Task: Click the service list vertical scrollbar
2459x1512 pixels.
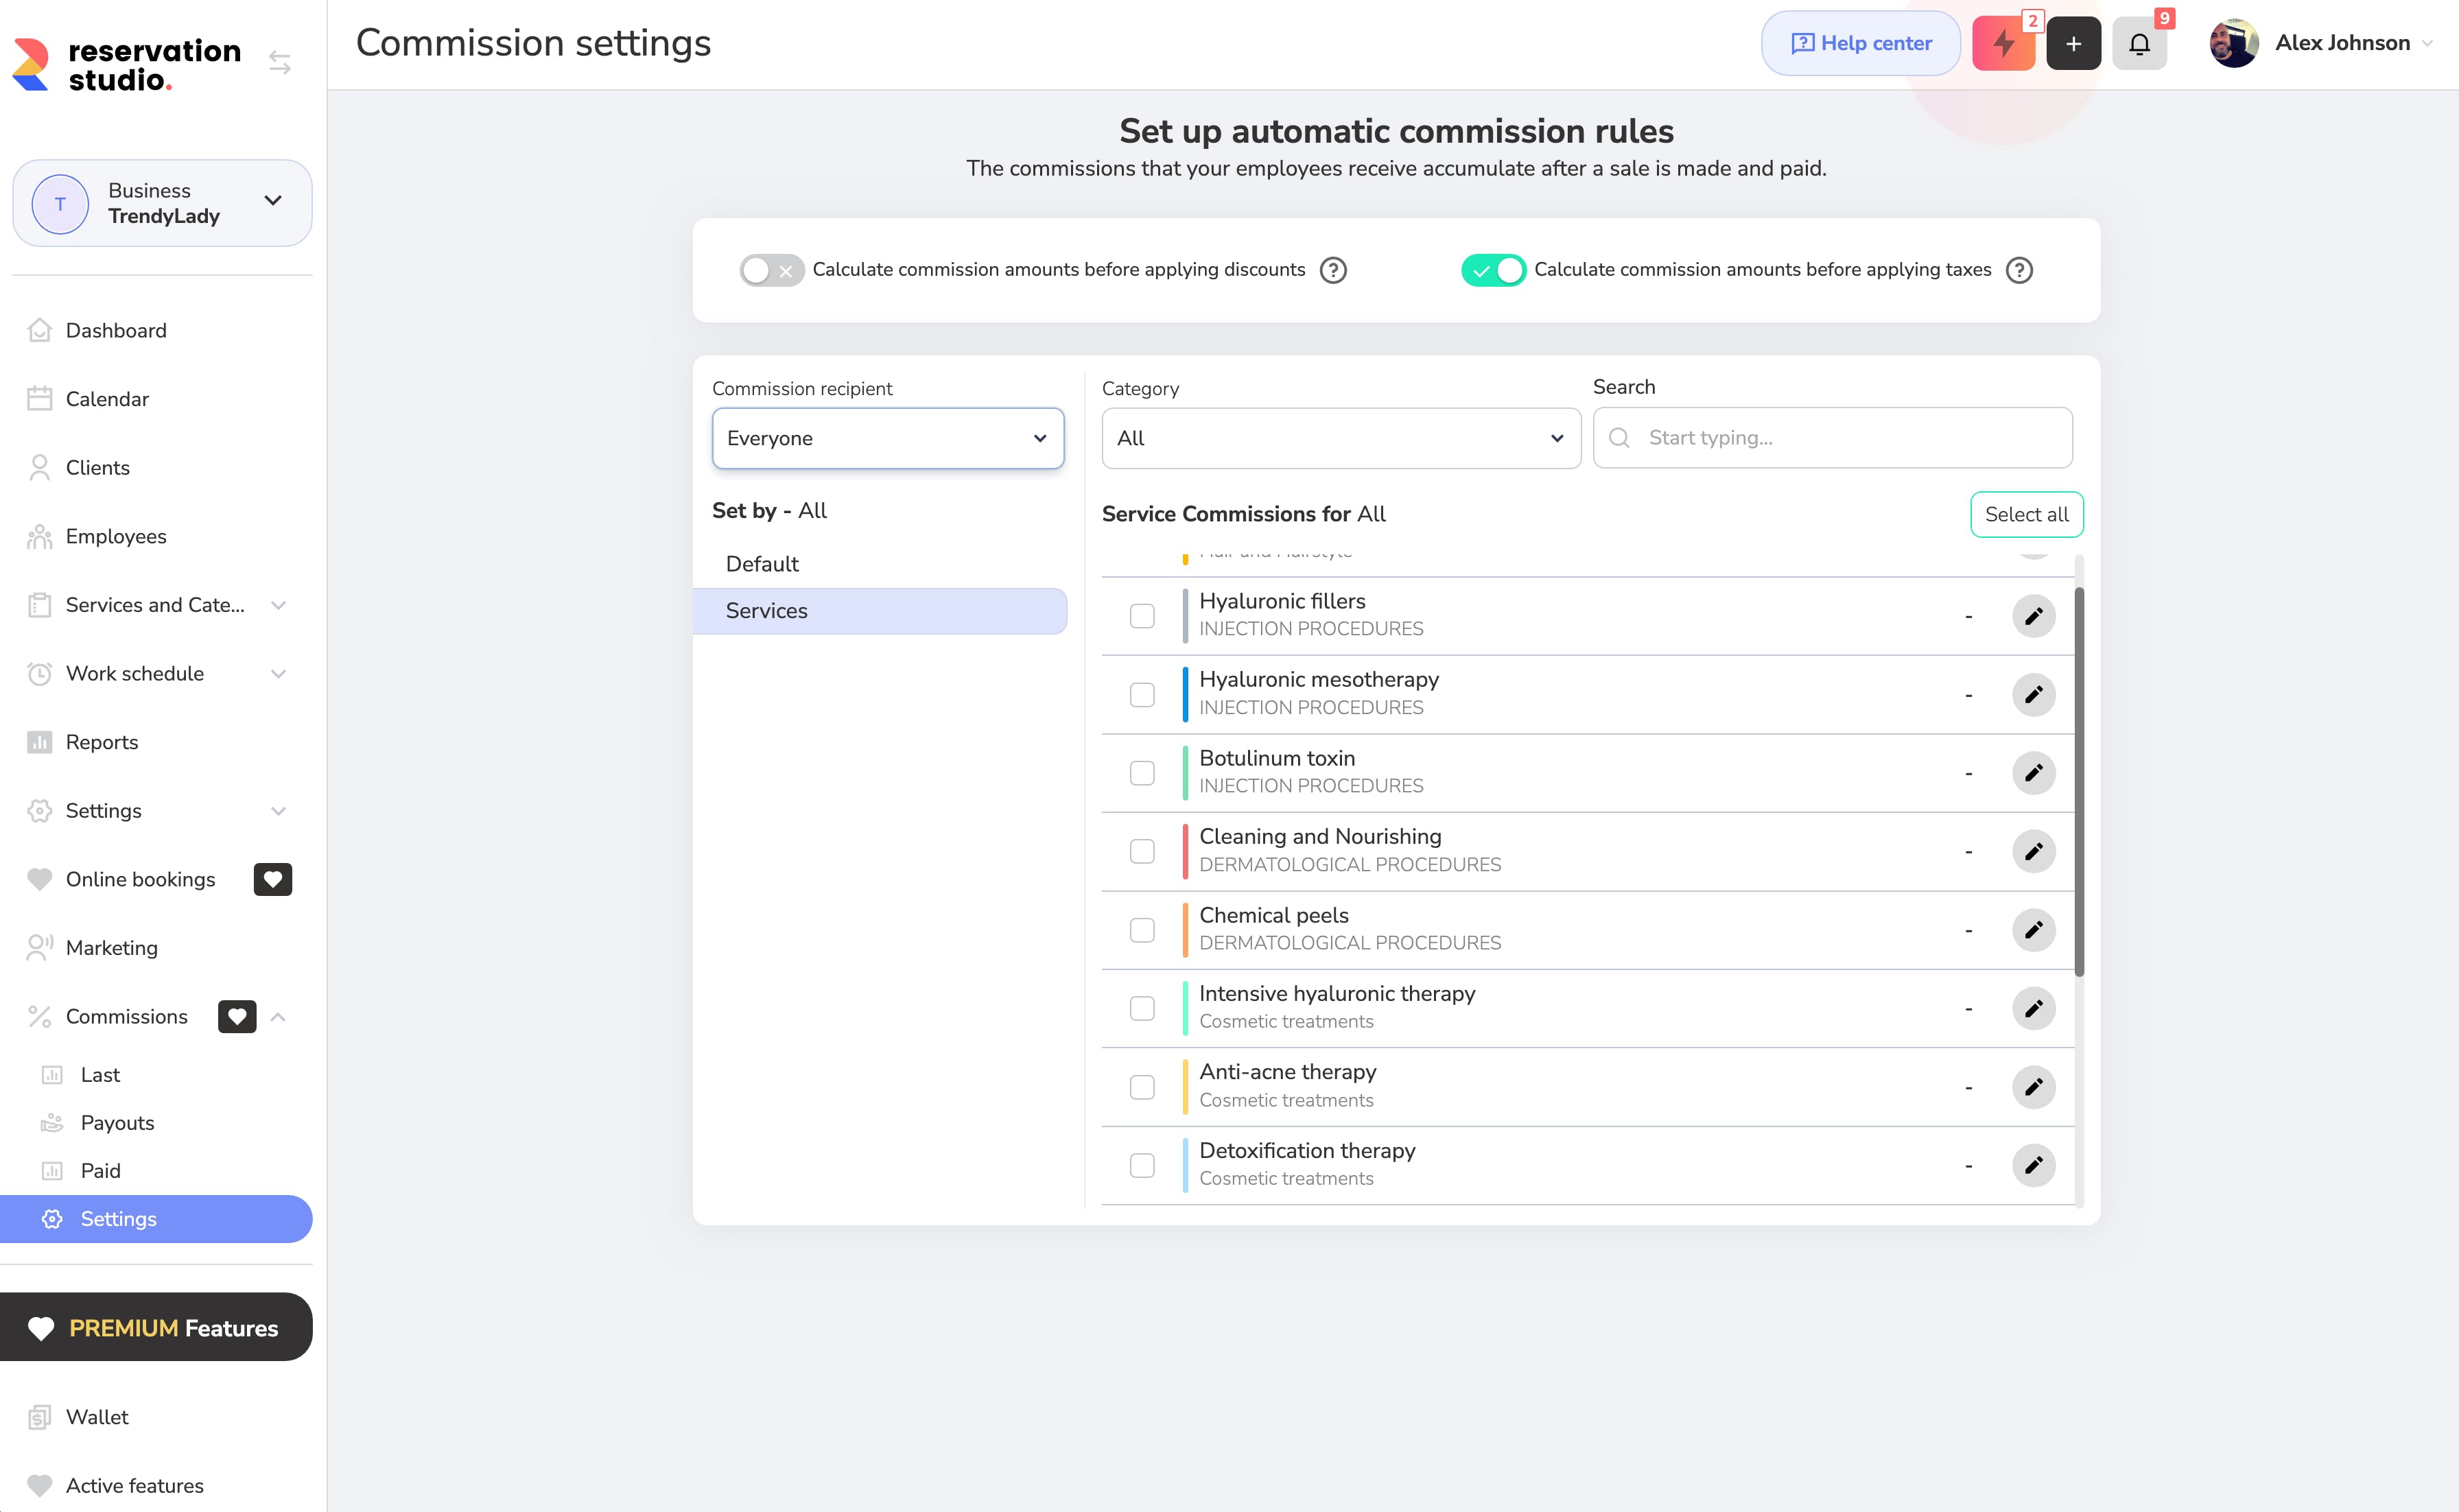Action: 2079,780
